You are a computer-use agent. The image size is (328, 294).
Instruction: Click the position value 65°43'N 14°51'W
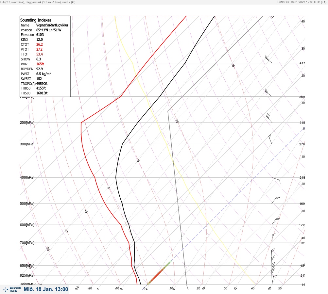point(49,30)
